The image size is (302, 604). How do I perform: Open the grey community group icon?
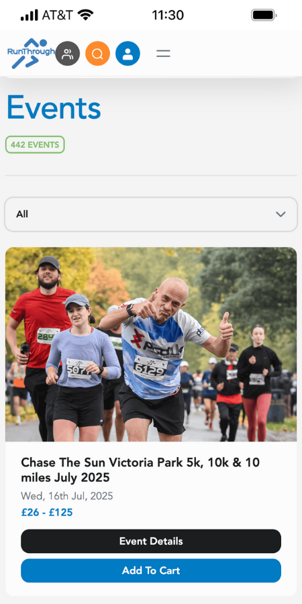[x=67, y=54]
